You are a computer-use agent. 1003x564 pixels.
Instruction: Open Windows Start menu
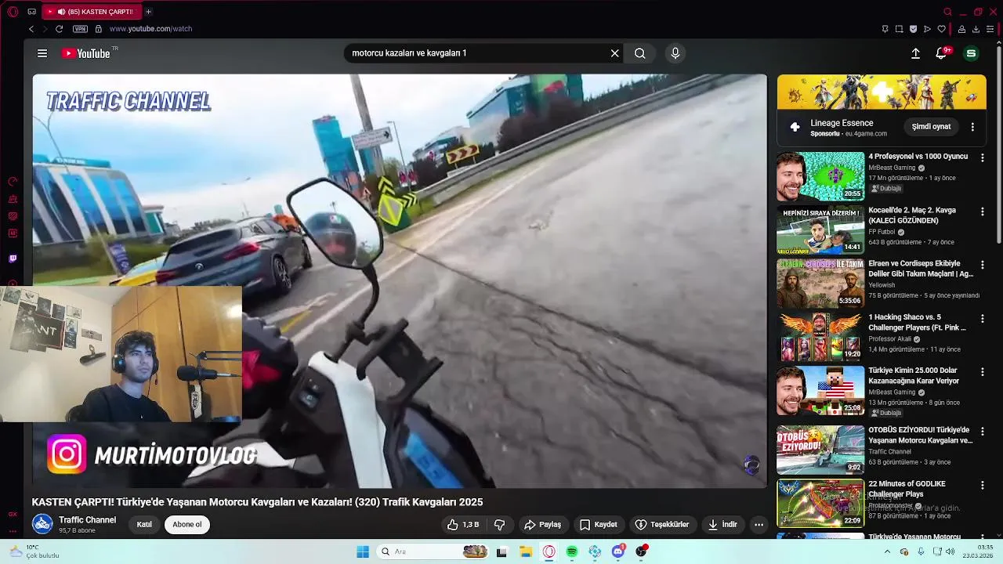[x=363, y=551]
